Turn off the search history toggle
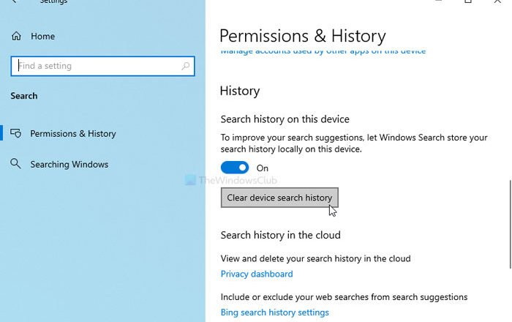The width and height of the screenshot is (512, 322). tap(235, 168)
